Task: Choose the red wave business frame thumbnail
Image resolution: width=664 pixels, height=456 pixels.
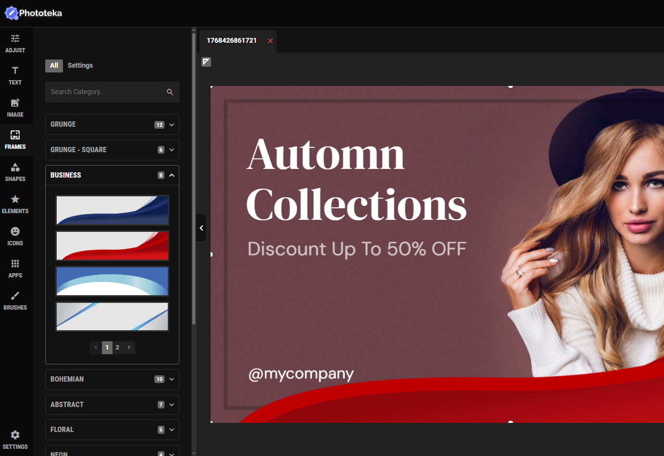Action: 112,246
